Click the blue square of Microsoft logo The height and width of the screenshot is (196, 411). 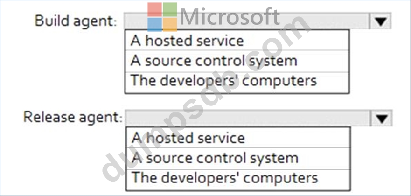155,24
